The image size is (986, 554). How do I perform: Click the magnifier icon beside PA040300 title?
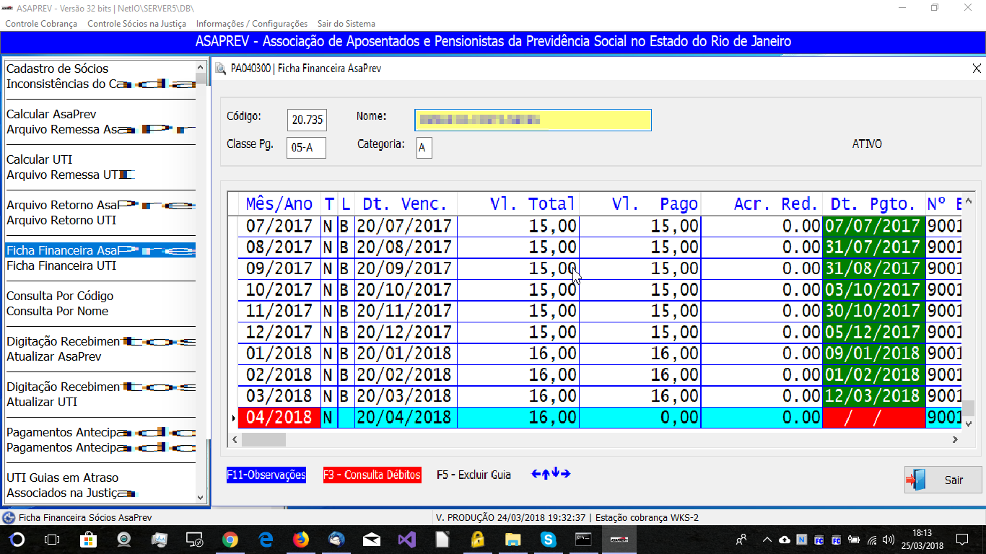tap(220, 69)
